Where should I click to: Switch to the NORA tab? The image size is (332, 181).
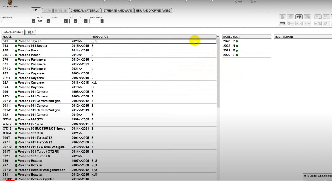click(x=47, y=11)
